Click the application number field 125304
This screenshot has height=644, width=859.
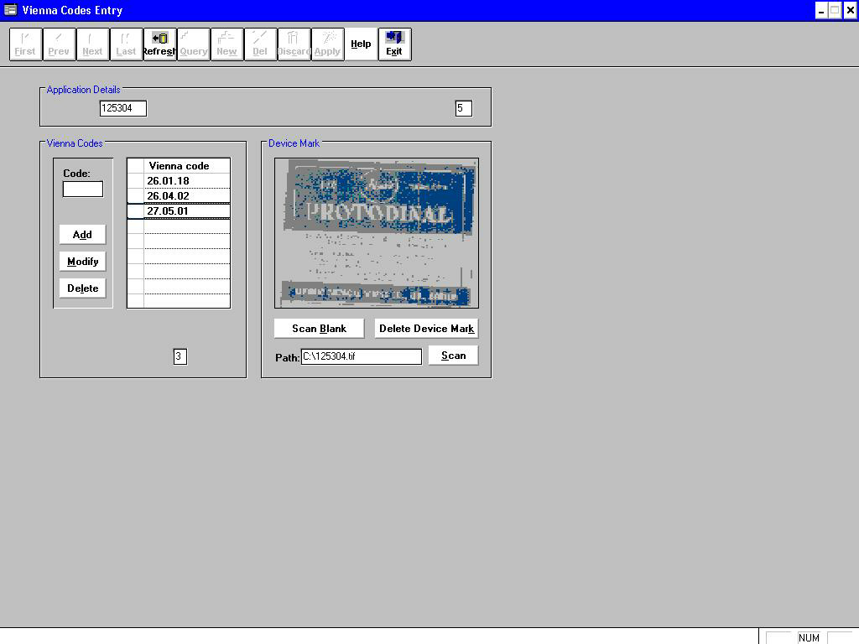click(123, 108)
